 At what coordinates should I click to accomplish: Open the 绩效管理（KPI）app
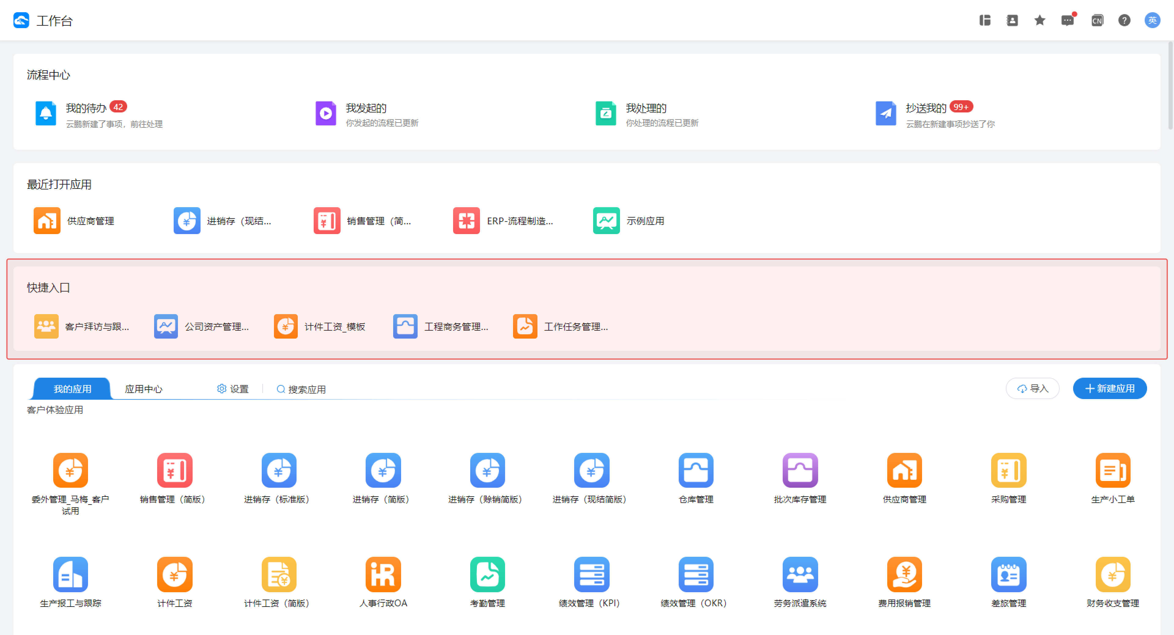click(x=592, y=574)
